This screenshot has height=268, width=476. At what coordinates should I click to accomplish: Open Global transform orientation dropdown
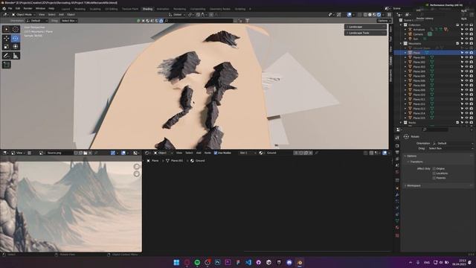pyautogui.click(x=177, y=14)
